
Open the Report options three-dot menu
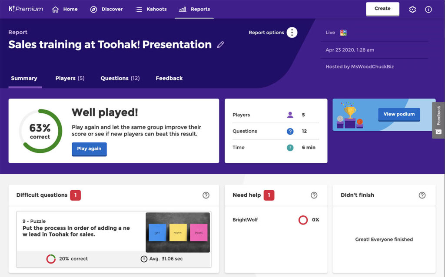[292, 32]
